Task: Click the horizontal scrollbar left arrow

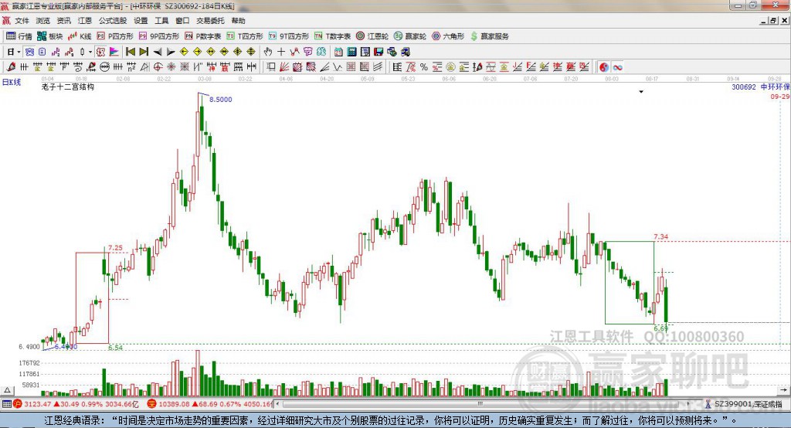Action: [x=277, y=404]
